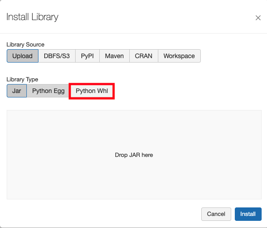Close the Install Library dialog
Viewport: 267px width, 228px height.
[x=258, y=18]
